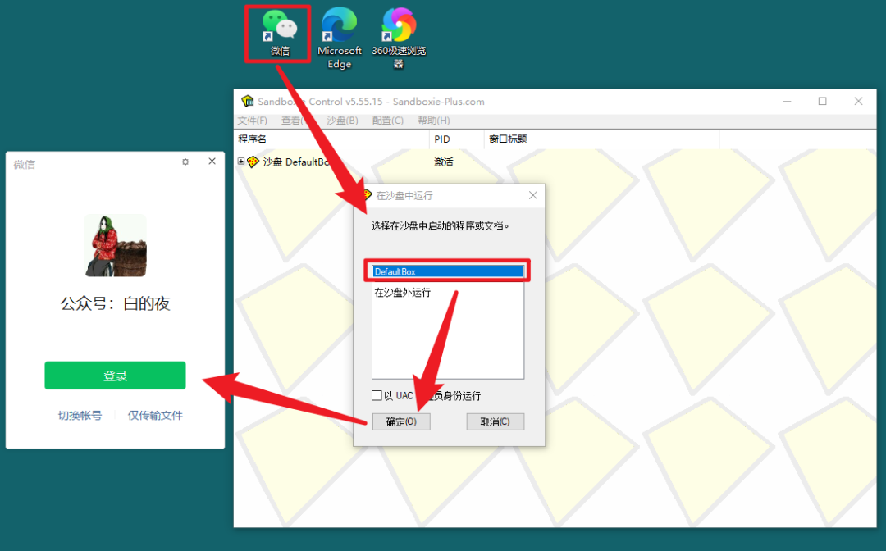Click the green 登录 button

115,376
